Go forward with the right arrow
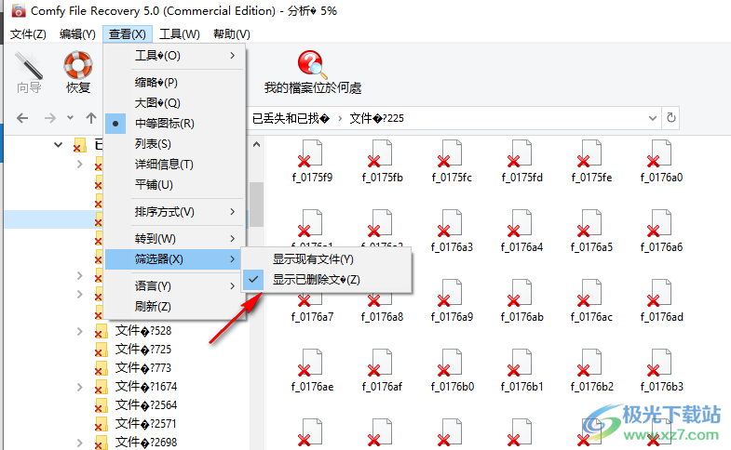Screen dimensions: 731x450 click(50, 118)
